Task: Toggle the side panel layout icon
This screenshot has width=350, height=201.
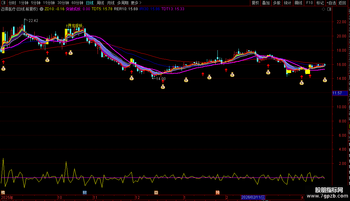Action: [329, 9]
